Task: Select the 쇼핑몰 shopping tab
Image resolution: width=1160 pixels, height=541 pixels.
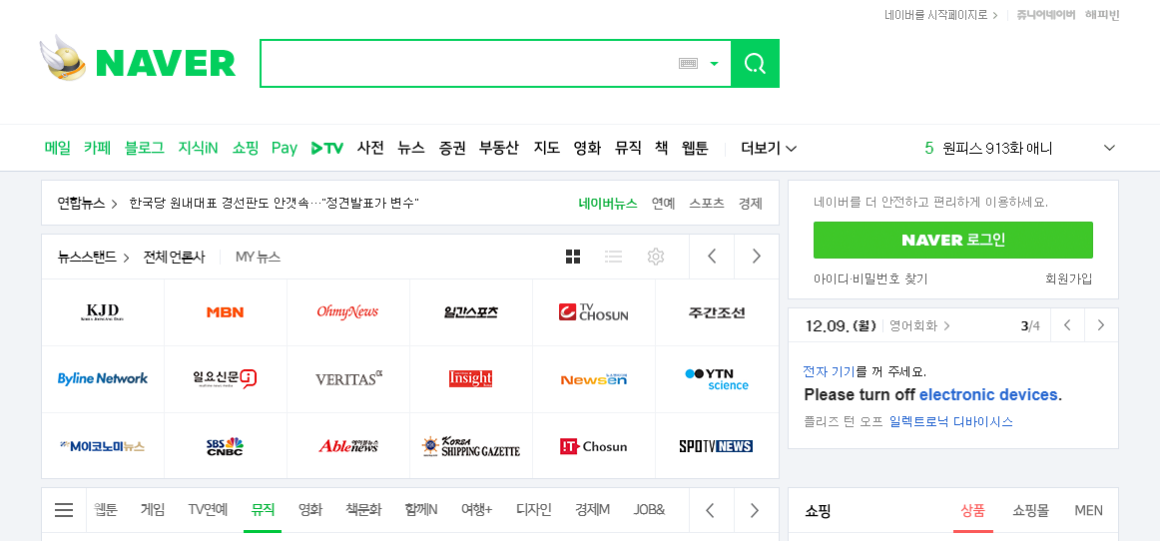Action: [1030, 511]
